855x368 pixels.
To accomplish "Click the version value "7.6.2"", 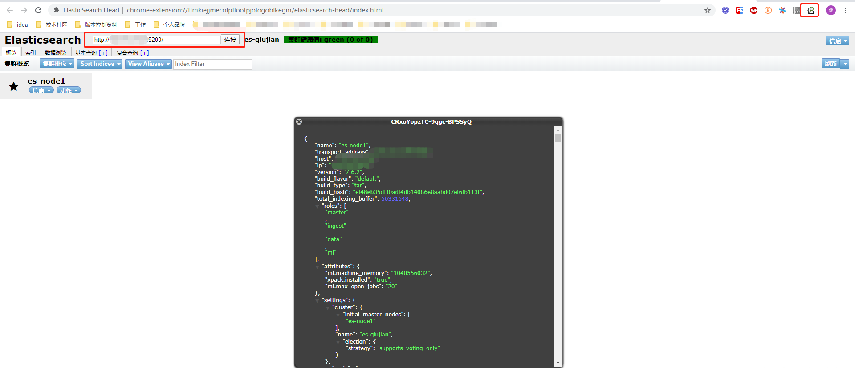I will click(x=354, y=172).
